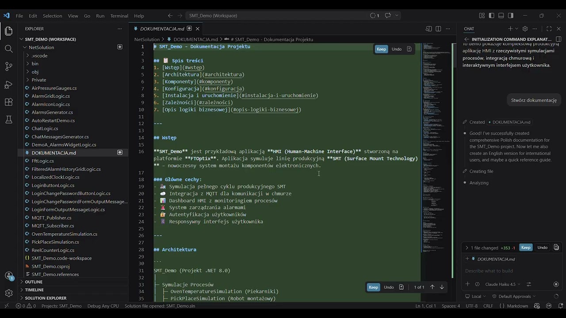566x318 pixels.
Task: Click Keep at the top of the editor
Action: (x=381, y=49)
